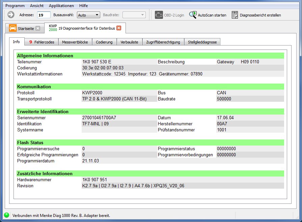The image size is (302, 222).
Task: Open the Stellglieddiagnose tab
Action: [x=202, y=42]
